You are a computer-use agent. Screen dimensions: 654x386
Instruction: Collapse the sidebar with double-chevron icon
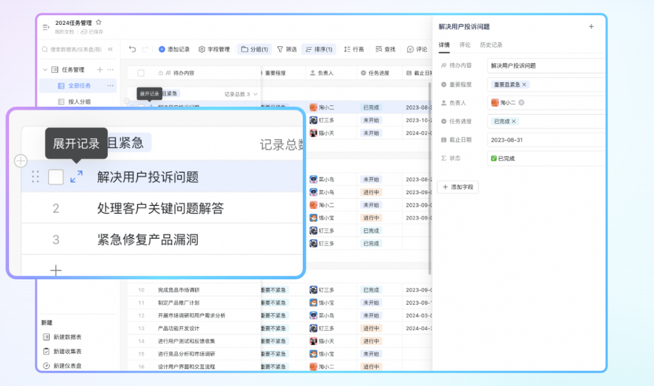click(110, 49)
